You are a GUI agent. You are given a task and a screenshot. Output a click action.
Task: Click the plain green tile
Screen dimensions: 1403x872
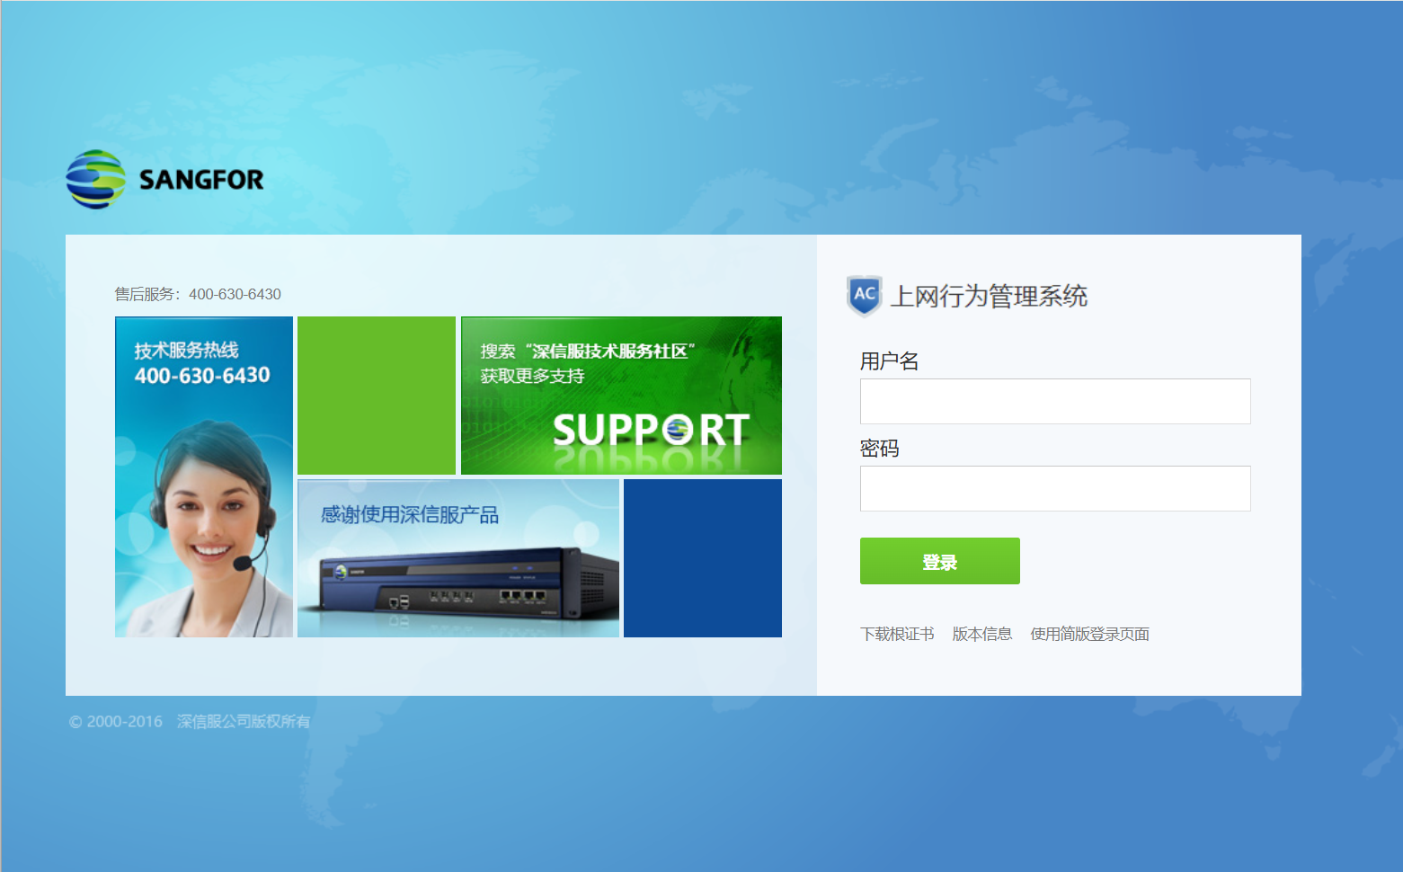click(377, 396)
